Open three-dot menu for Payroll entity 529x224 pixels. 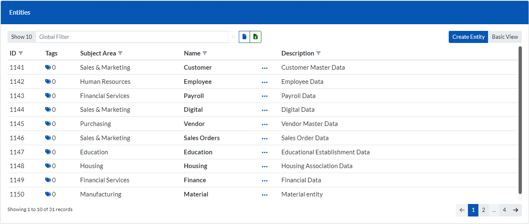(x=264, y=96)
